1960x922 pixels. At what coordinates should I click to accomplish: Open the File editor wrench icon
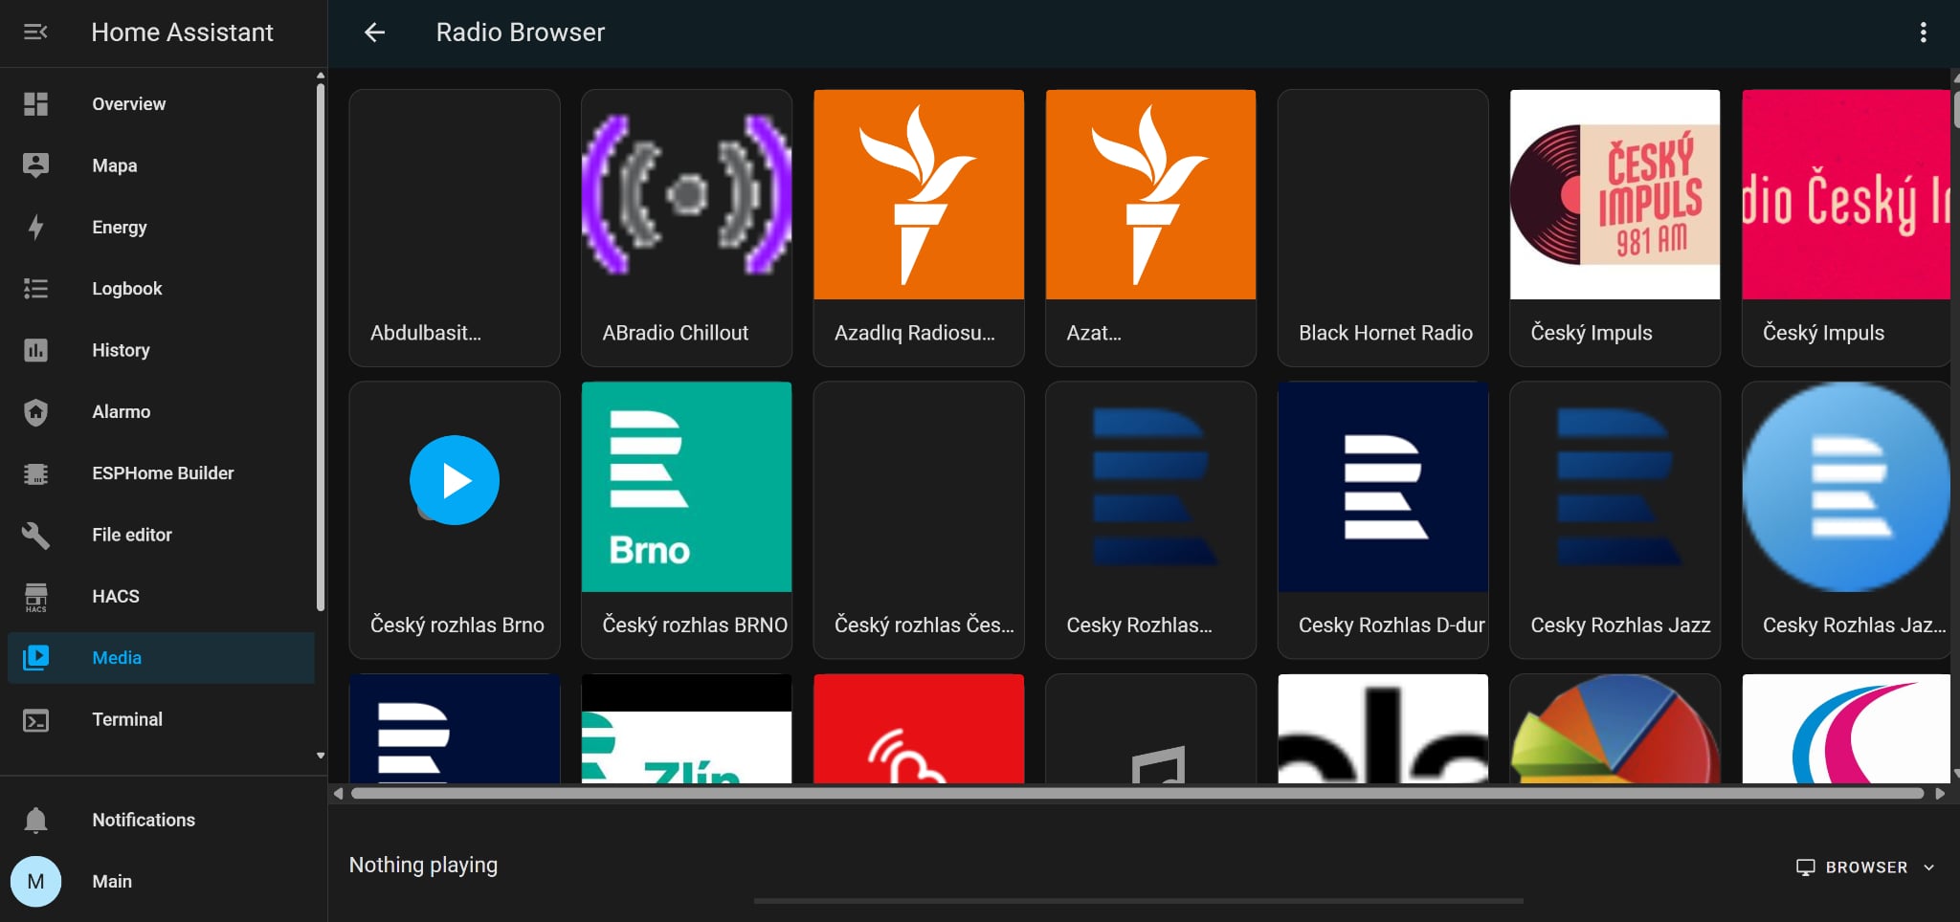click(35, 535)
